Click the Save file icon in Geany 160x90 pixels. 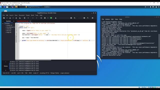pyautogui.click(x=16, y=18)
